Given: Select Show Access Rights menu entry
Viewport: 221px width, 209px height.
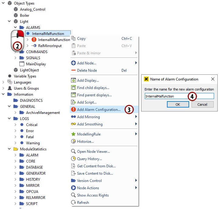Looking at the screenshot, I should click(x=93, y=195).
